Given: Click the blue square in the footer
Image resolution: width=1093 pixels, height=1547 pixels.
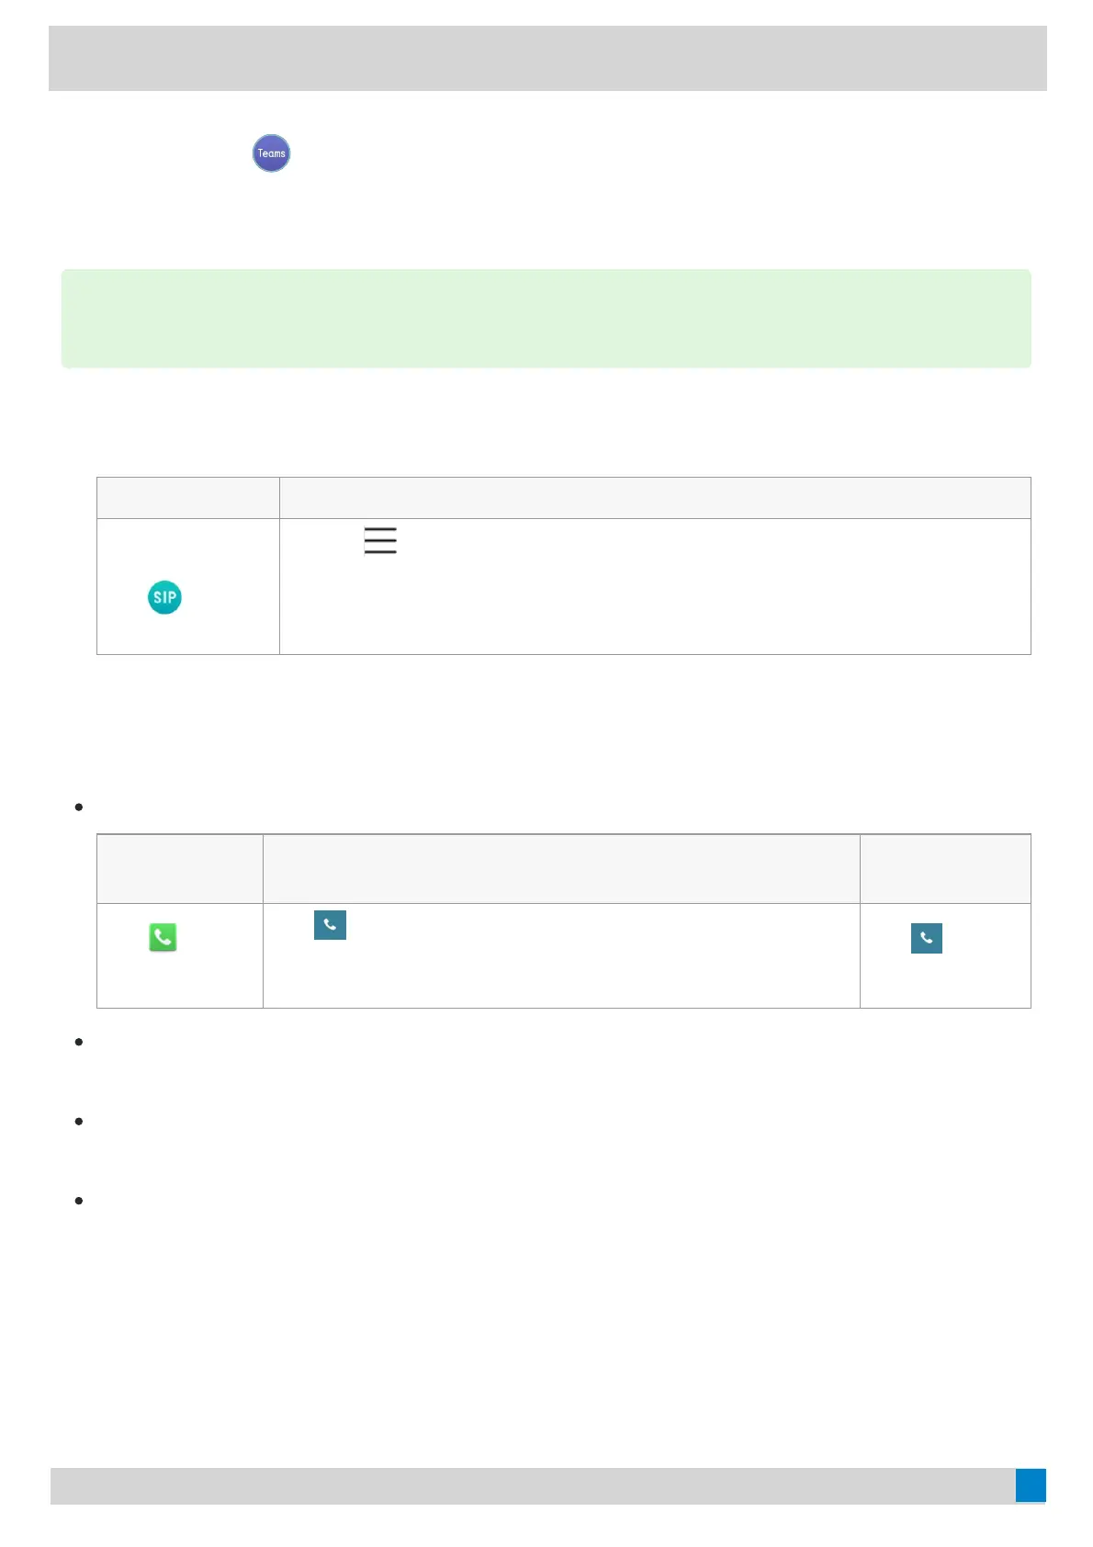Looking at the screenshot, I should click(x=1030, y=1485).
